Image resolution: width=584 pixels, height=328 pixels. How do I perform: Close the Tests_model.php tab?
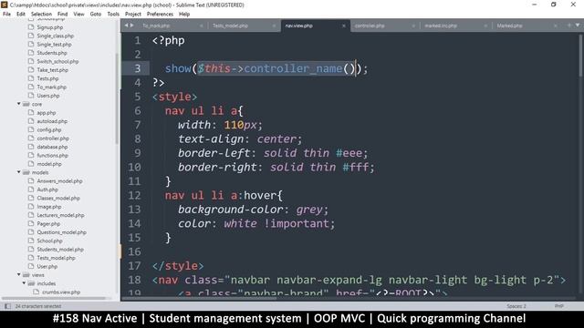tap(274, 26)
